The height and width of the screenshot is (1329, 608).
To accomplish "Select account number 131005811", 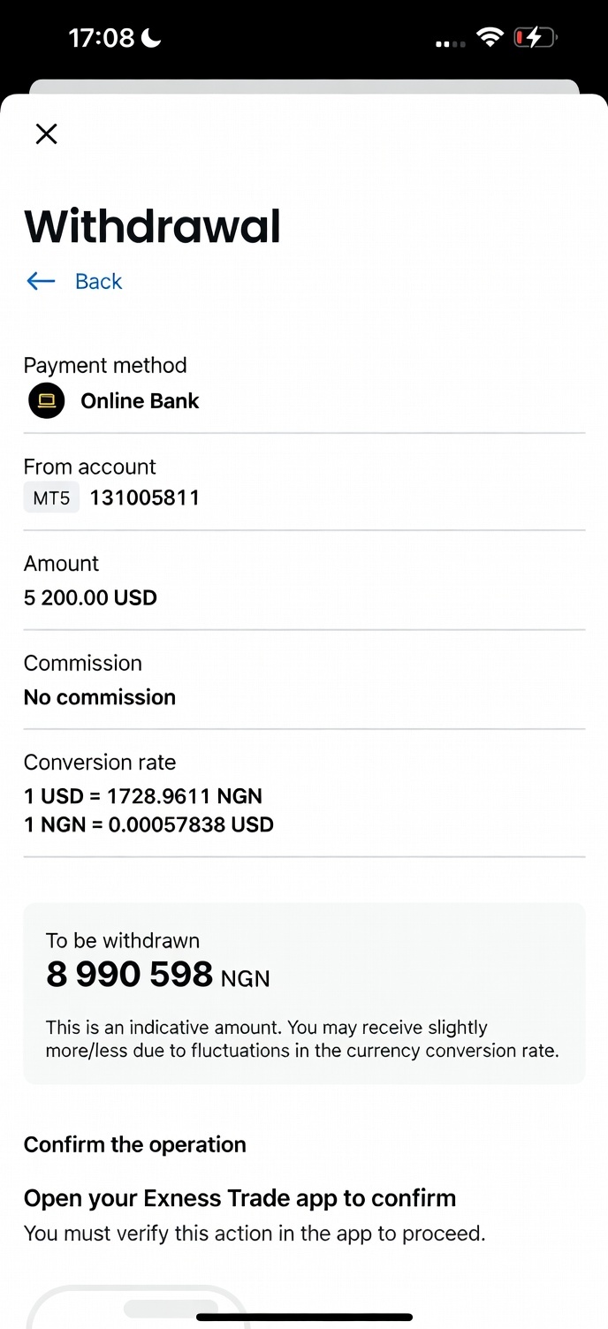I will tap(145, 498).
